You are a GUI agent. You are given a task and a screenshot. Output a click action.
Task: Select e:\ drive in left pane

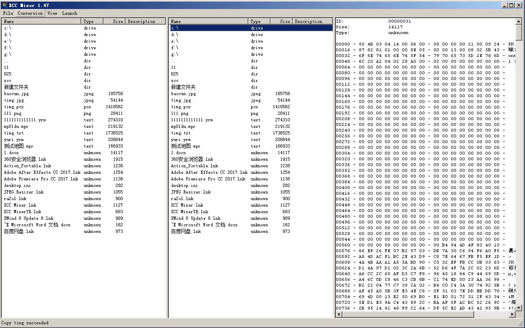tap(8, 41)
